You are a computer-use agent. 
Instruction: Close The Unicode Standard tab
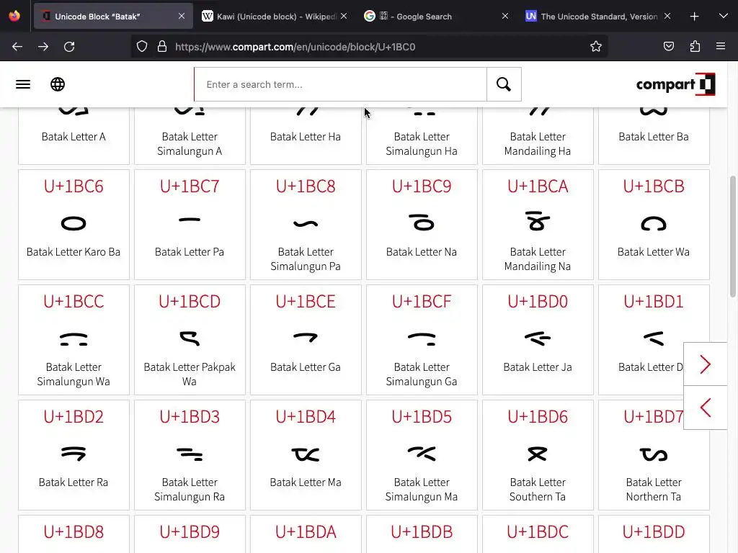[667, 16]
